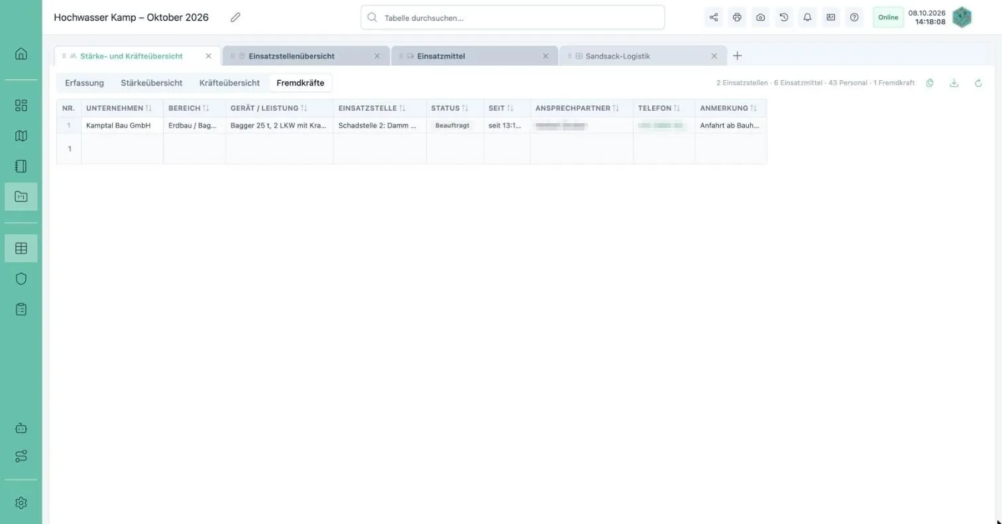
Task: Open the contact card icon in top bar
Action: tap(831, 17)
